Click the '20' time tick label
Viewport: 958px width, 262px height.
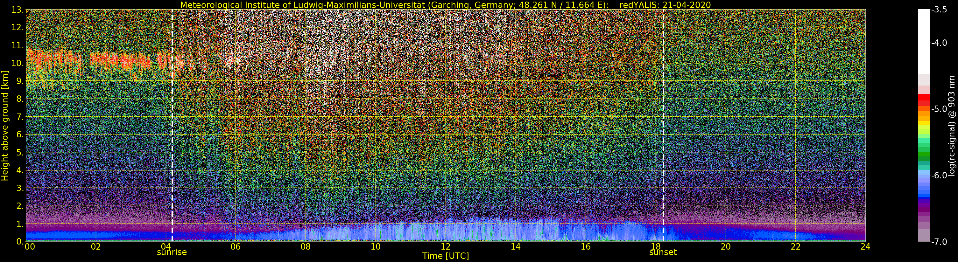coord(725,246)
